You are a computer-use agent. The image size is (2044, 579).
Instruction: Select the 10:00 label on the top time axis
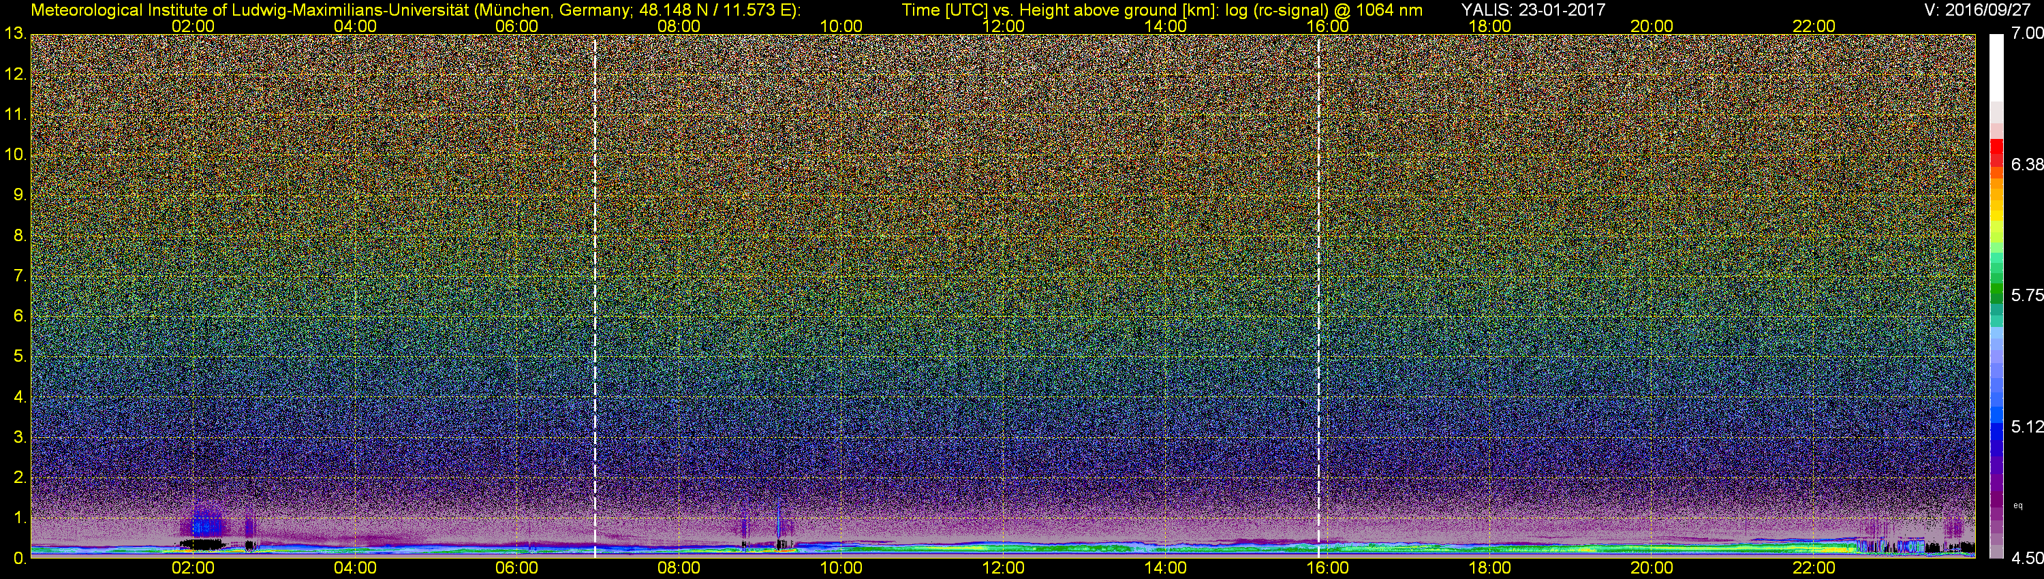coord(841,26)
